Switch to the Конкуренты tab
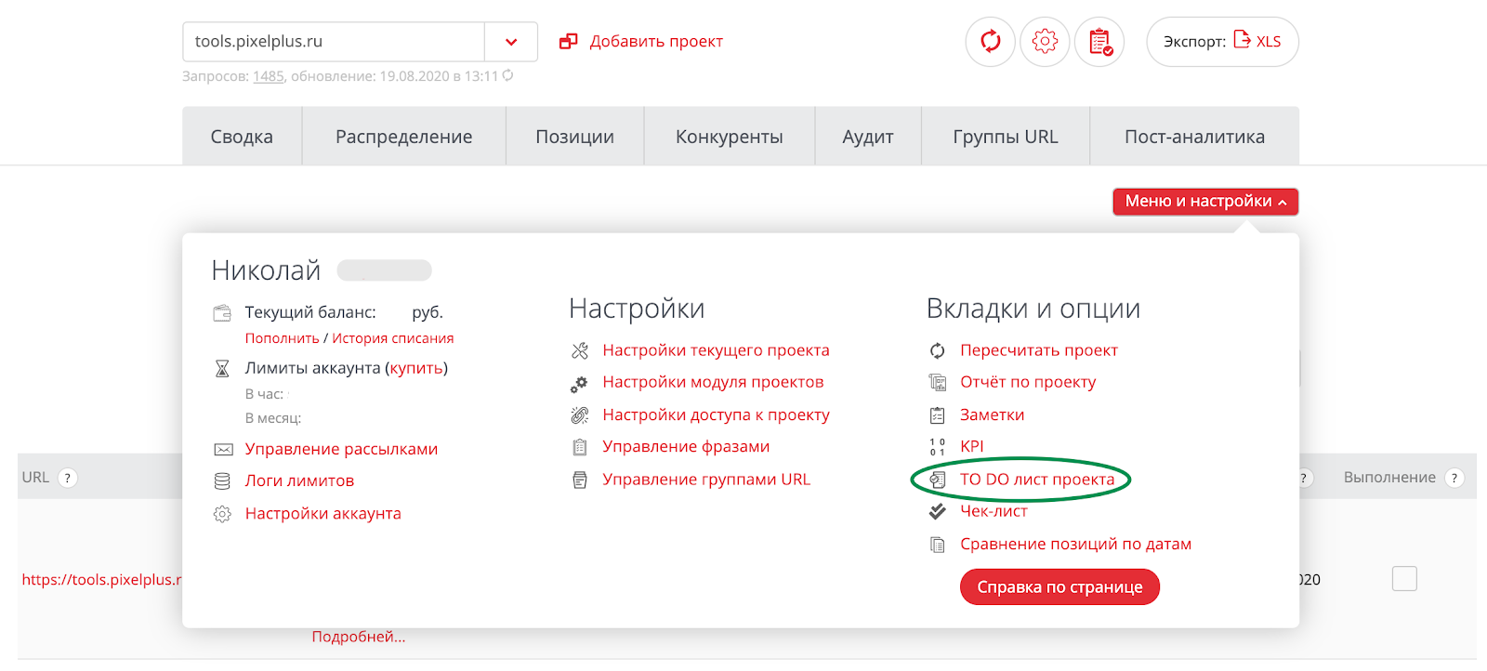 (x=730, y=137)
